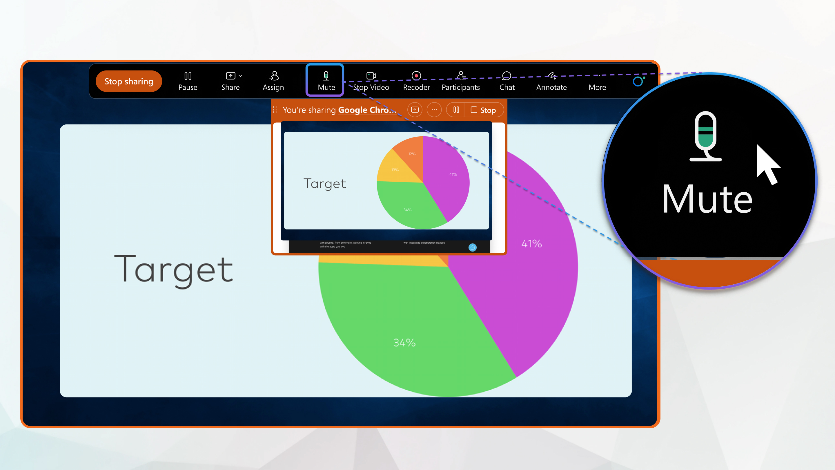Open the Assign icon panel
Viewport: 835px width, 470px height.
pyautogui.click(x=273, y=80)
